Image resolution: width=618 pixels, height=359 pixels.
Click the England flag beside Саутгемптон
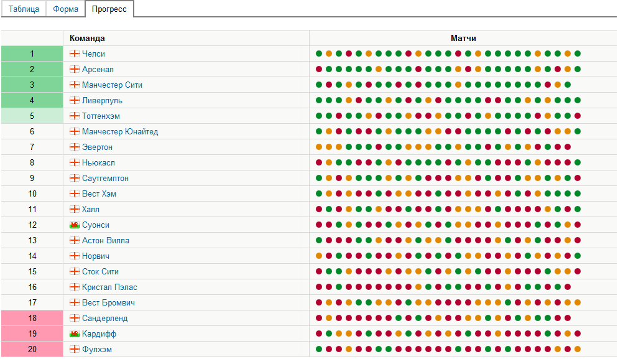pos(75,179)
